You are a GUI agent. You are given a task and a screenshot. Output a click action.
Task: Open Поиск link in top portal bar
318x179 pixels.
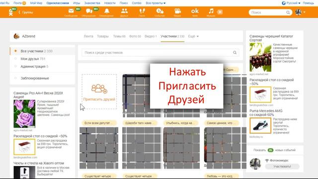[124, 3]
